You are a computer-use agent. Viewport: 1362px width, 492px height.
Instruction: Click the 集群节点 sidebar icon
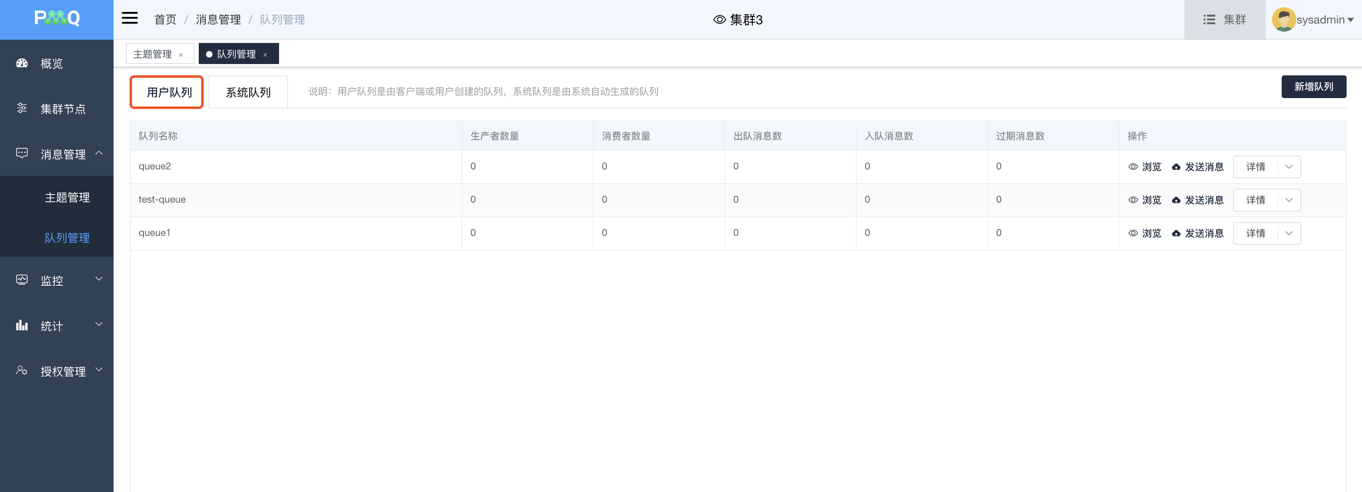coord(21,108)
